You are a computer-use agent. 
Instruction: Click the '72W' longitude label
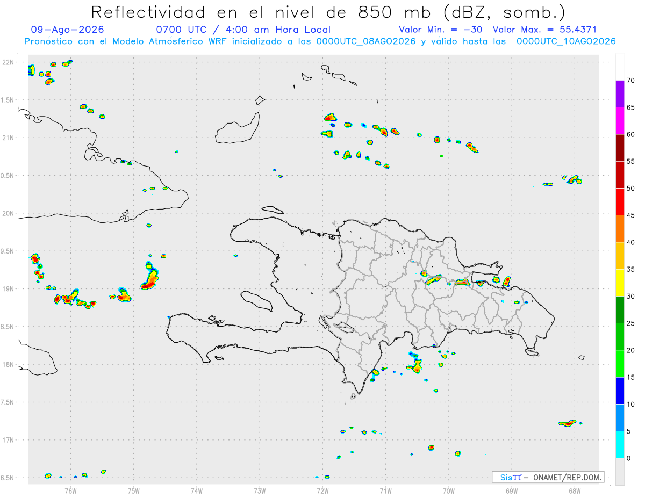[322, 491]
